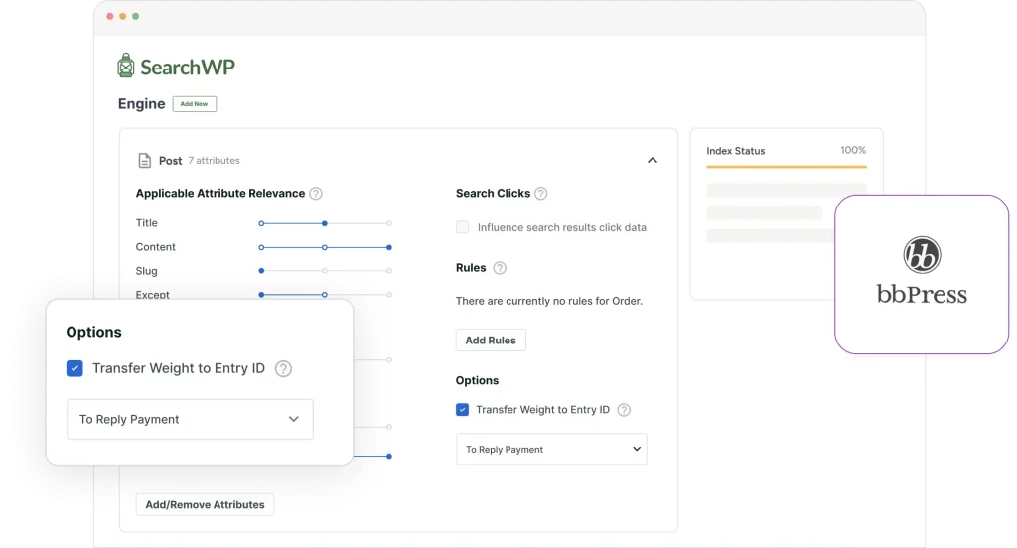Click the red window close dot

[x=110, y=16]
